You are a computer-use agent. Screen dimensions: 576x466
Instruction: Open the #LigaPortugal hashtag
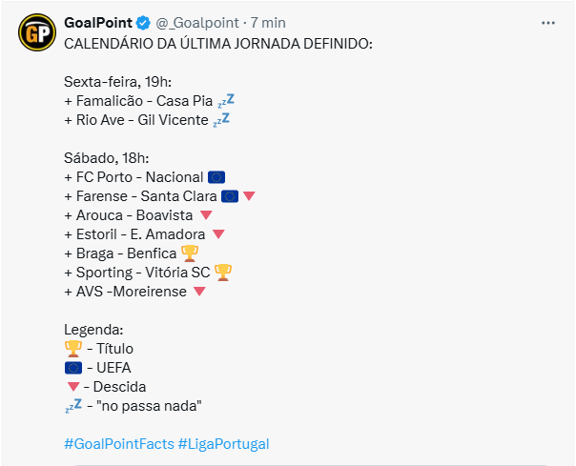[223, 444]
